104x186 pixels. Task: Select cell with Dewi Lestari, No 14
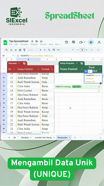[29, 90]
